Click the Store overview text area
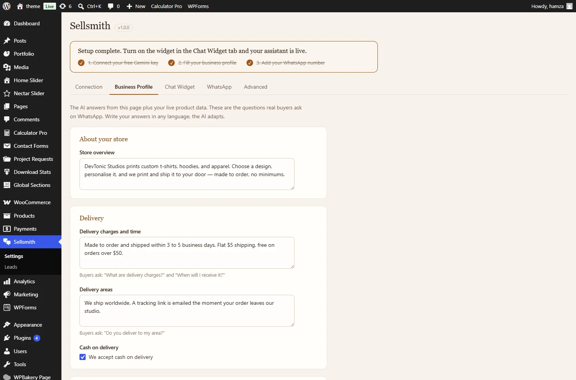 coord(187,174)
